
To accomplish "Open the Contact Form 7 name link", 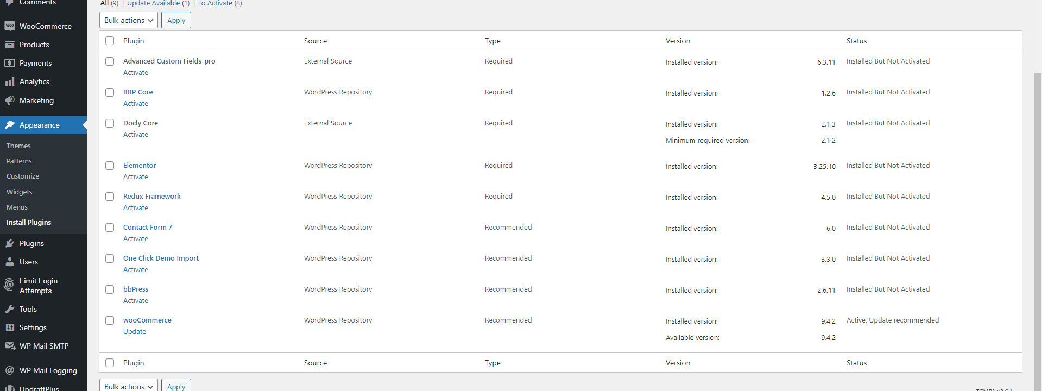I will pos(148,228).
